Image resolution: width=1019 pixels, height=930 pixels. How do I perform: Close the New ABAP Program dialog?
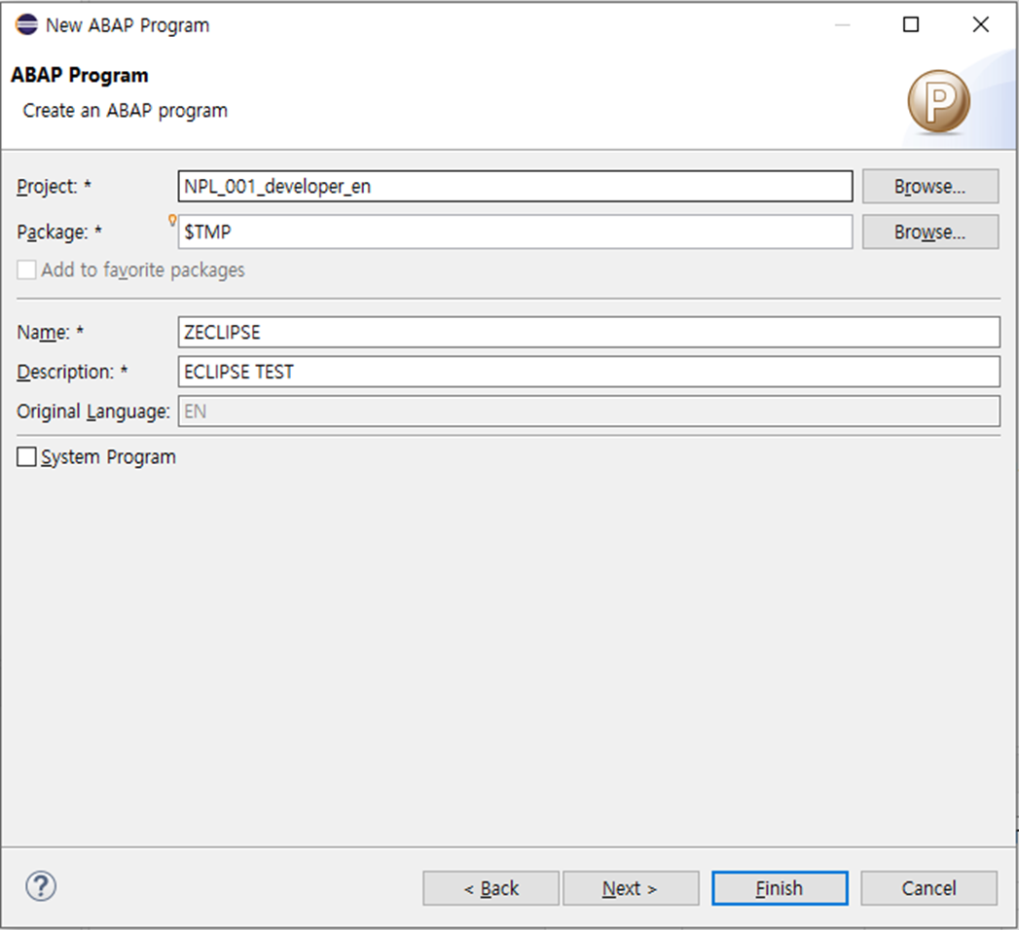click(x=981, y=24)
